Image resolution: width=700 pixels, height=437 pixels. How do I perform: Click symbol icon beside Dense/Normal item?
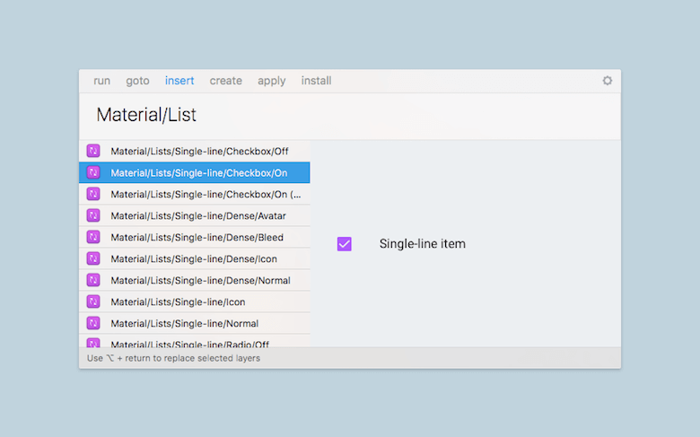[x=93, y=280]
